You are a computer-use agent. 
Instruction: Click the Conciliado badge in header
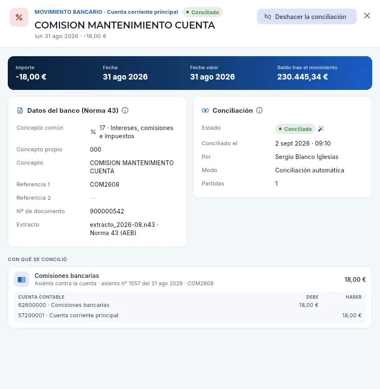(x=203, y=12)
